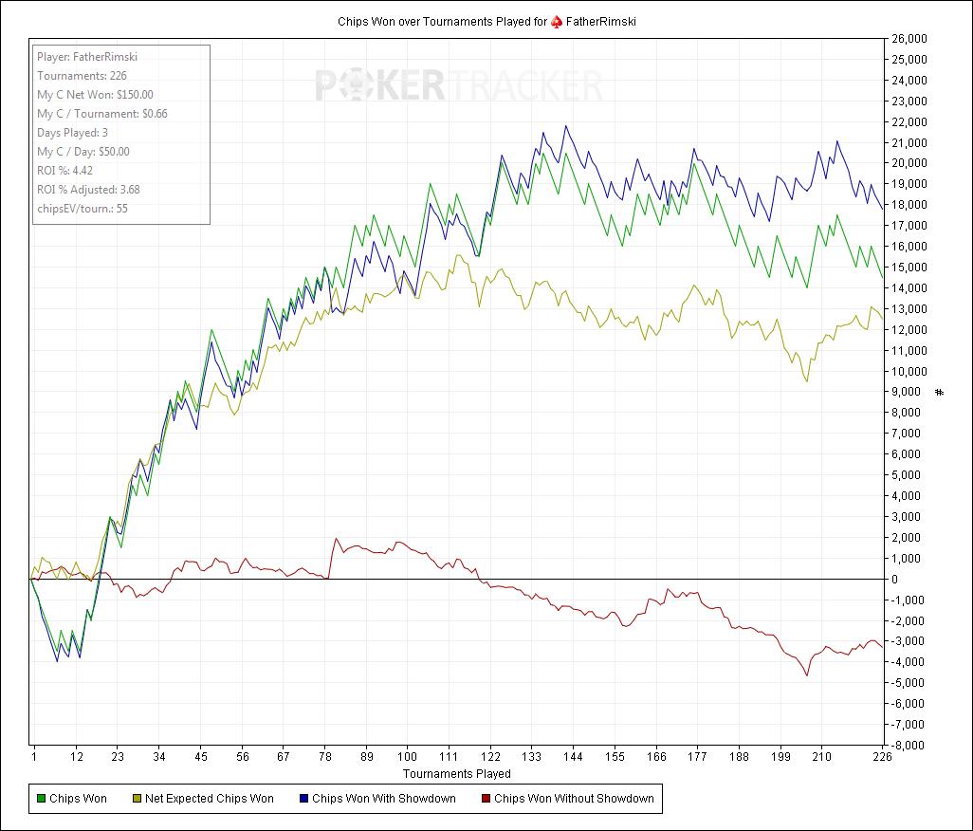Click the green Chips Won legend swatch
The height and width of the screenshot is (831, 973).
pyautogui.click(x=40, y=799)
